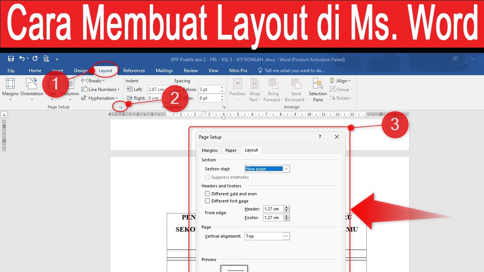Enable Different first page checkbox
484x272 pixels.
[207, 201]
